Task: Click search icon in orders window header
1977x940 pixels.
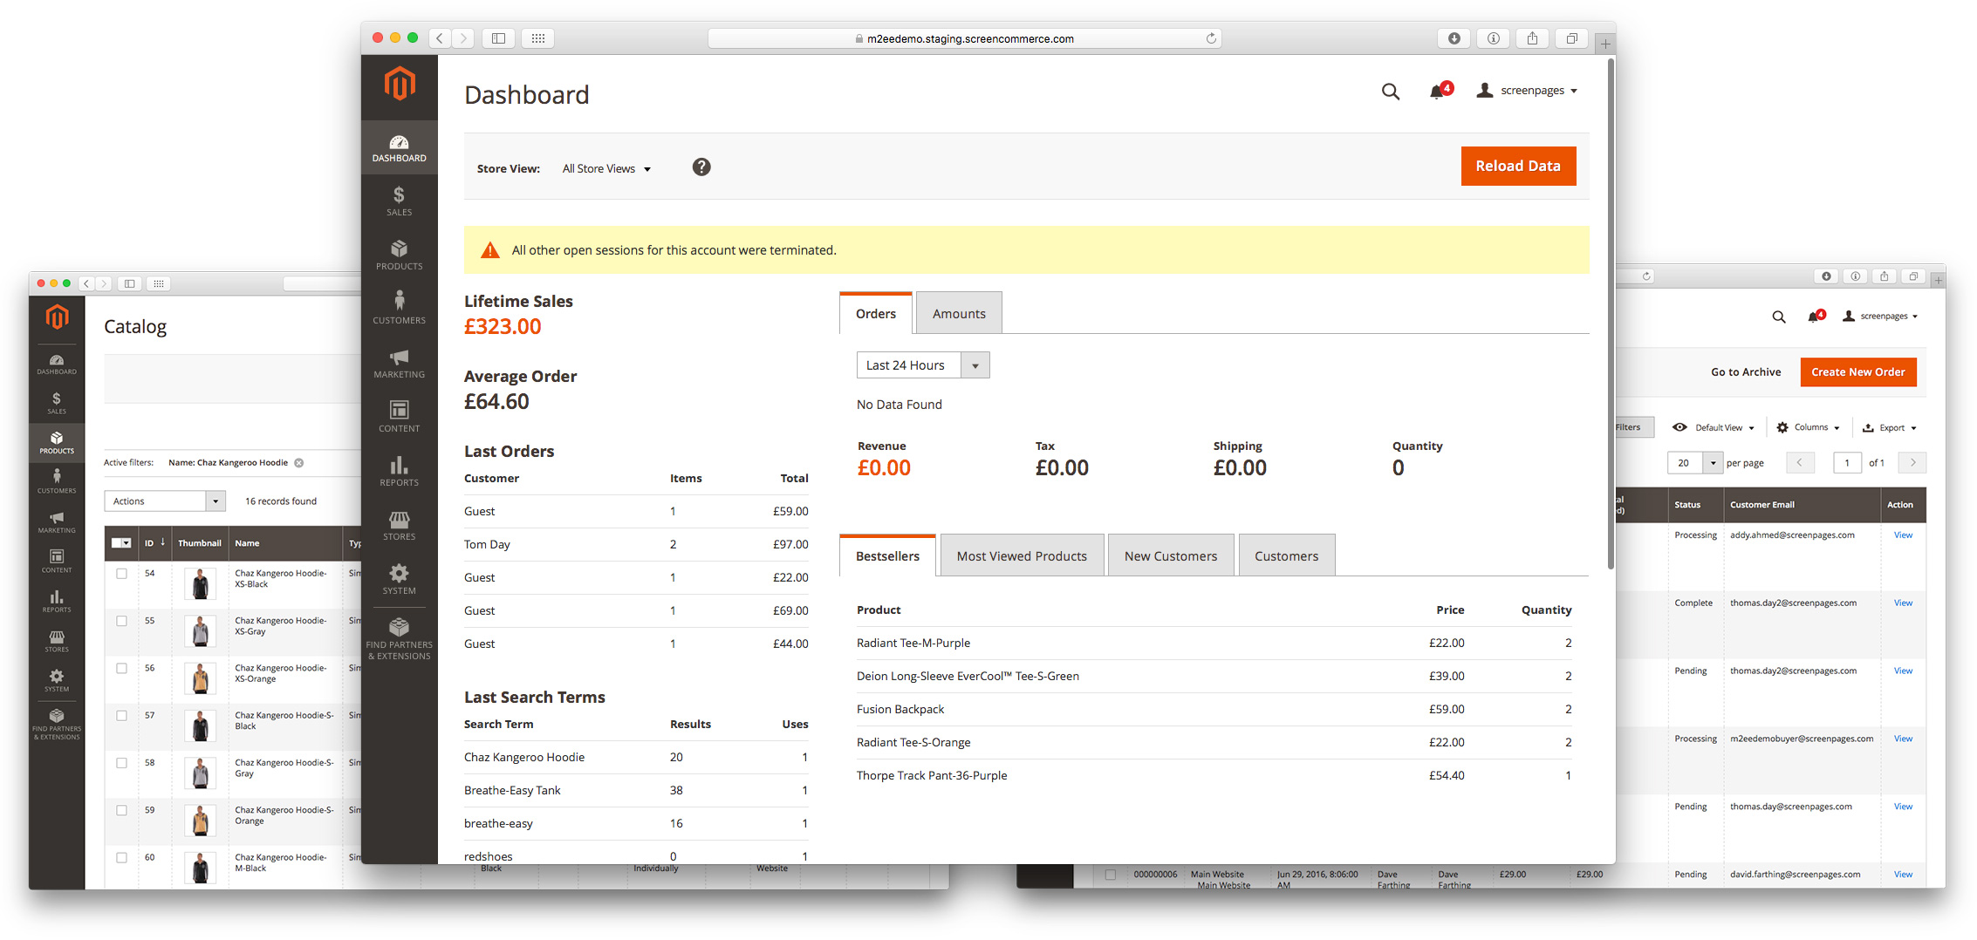Action: pyautogui.click(x=1778, y=317)
